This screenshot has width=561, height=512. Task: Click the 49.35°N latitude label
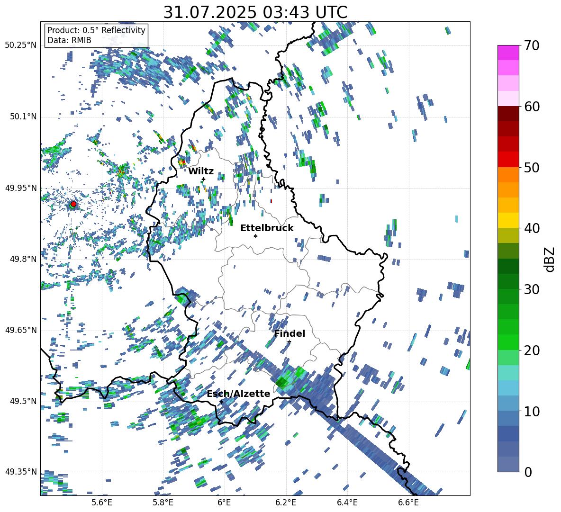click(21, 472)
